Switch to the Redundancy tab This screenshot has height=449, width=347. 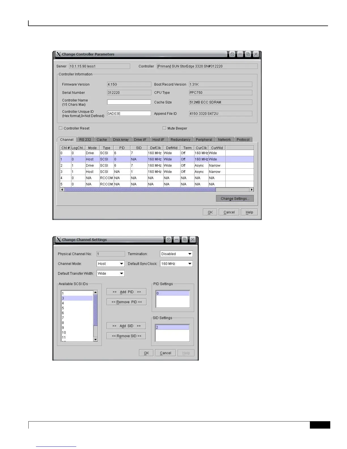pyautogui.click(x=180, y=139)
